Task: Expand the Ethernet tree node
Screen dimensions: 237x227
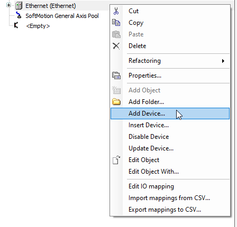Action: pos(8,5)
